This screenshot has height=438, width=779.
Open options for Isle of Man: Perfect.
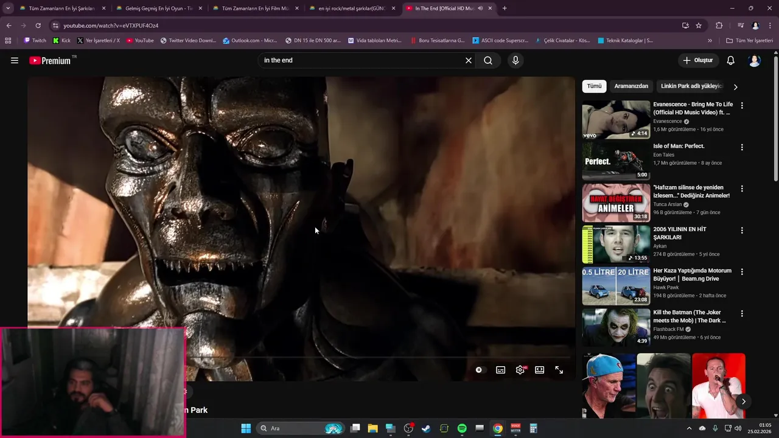742,147
